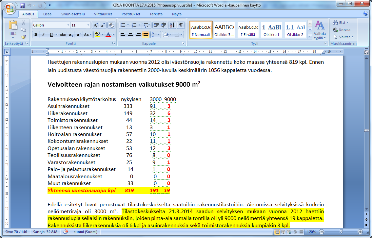
Task: Apply strikethrough with the abc icon
Action: click(63, 35)
